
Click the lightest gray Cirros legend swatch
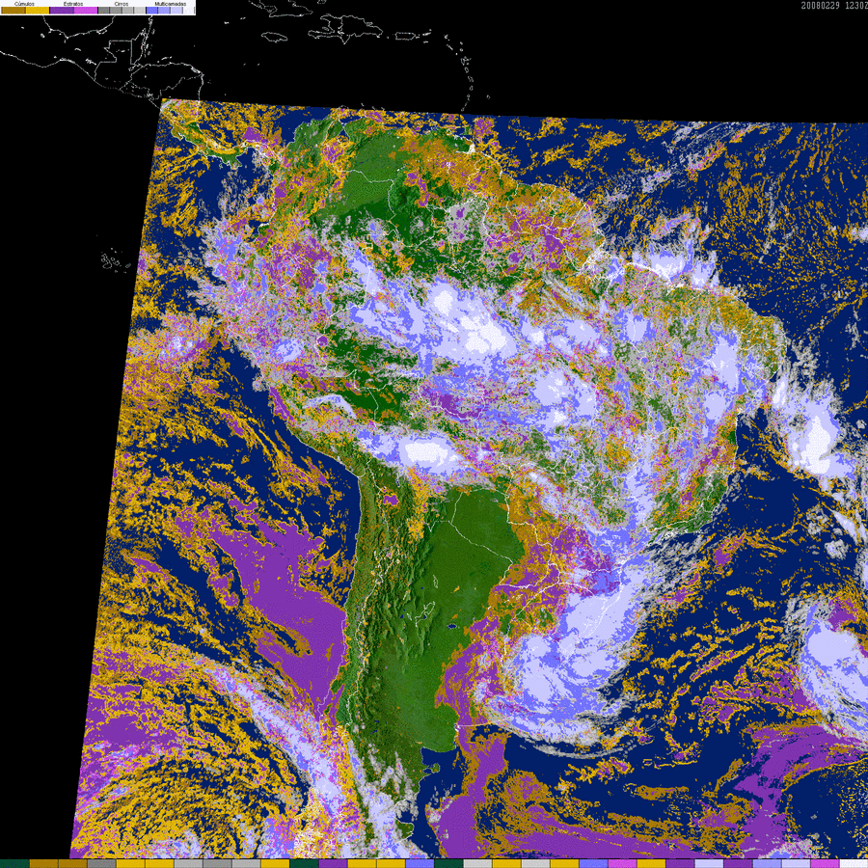(x=140, y=10)
